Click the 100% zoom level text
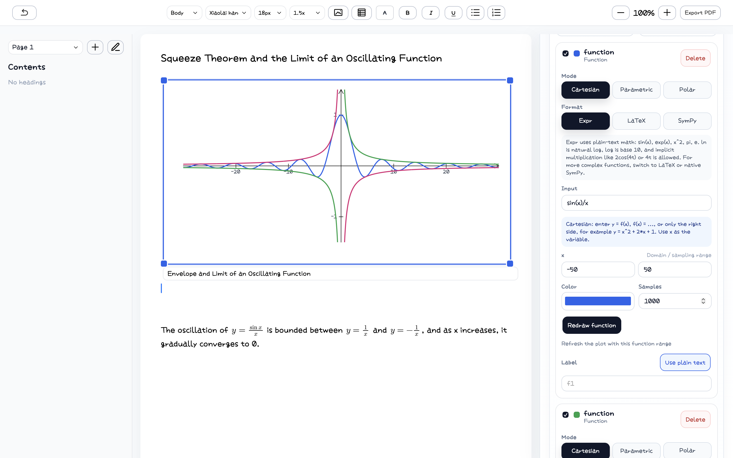Image resolution: width=733 pixels, height=458 pixels. click(644, 13)
